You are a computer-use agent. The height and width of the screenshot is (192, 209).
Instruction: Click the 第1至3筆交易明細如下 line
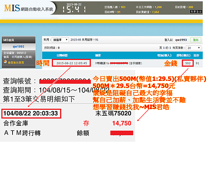(x=39, y=99)
